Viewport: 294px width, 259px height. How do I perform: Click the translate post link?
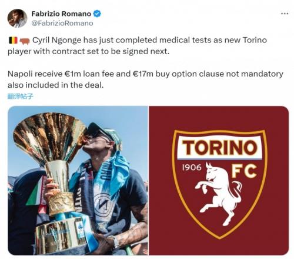21,97
